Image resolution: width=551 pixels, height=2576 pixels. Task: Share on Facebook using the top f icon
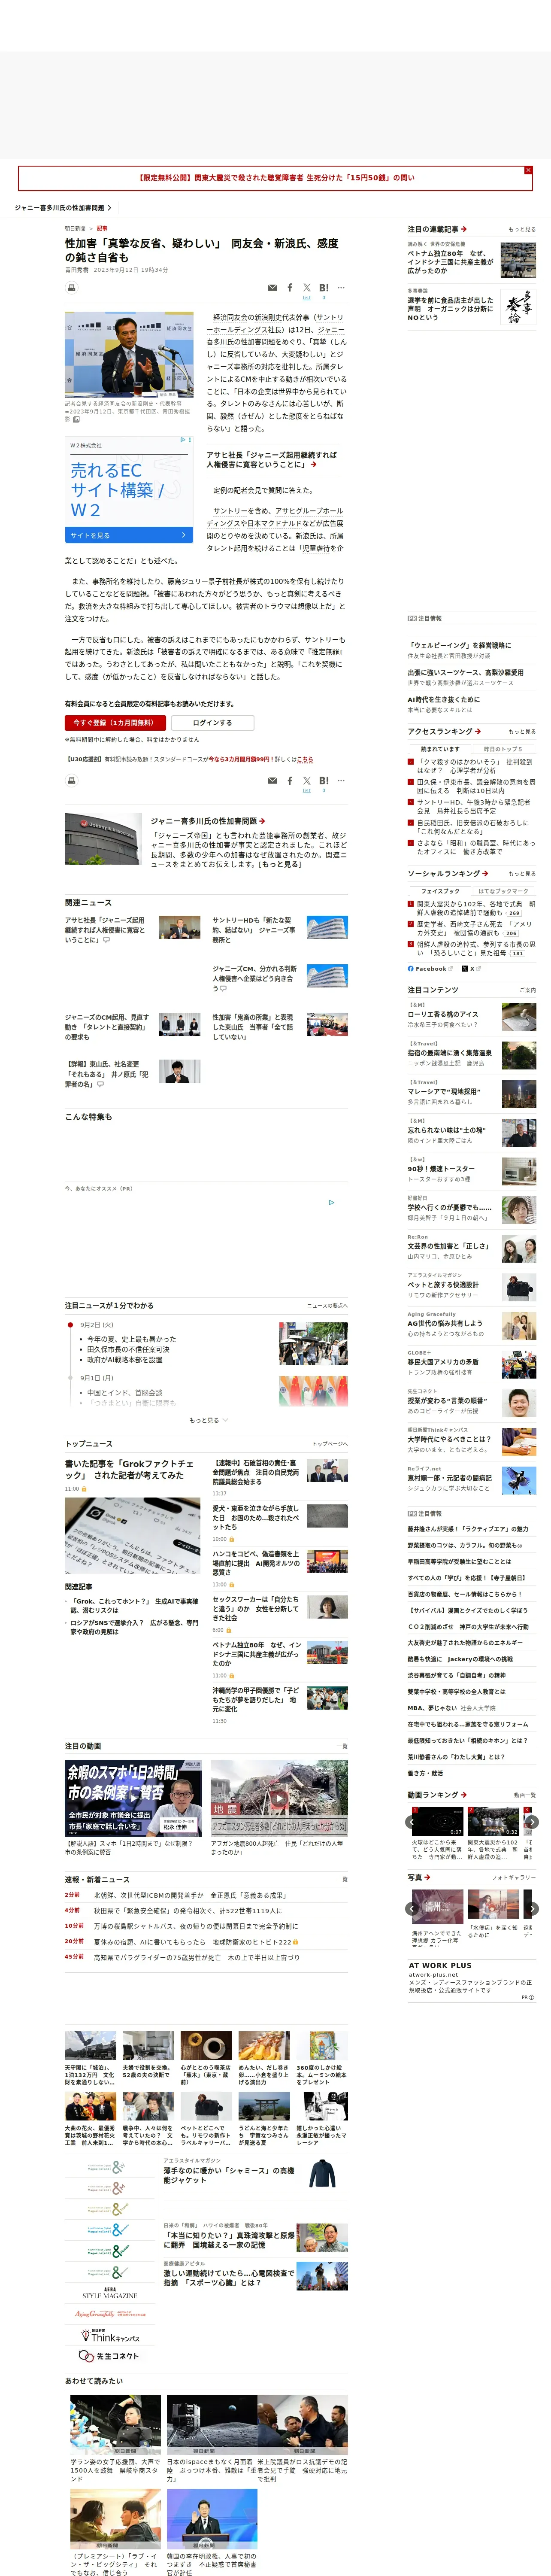(290, 288)
